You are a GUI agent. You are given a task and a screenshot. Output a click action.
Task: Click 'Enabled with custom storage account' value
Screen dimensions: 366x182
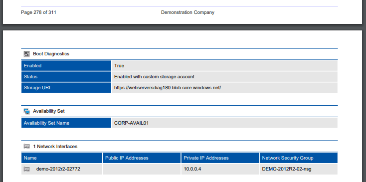point(154,76)
